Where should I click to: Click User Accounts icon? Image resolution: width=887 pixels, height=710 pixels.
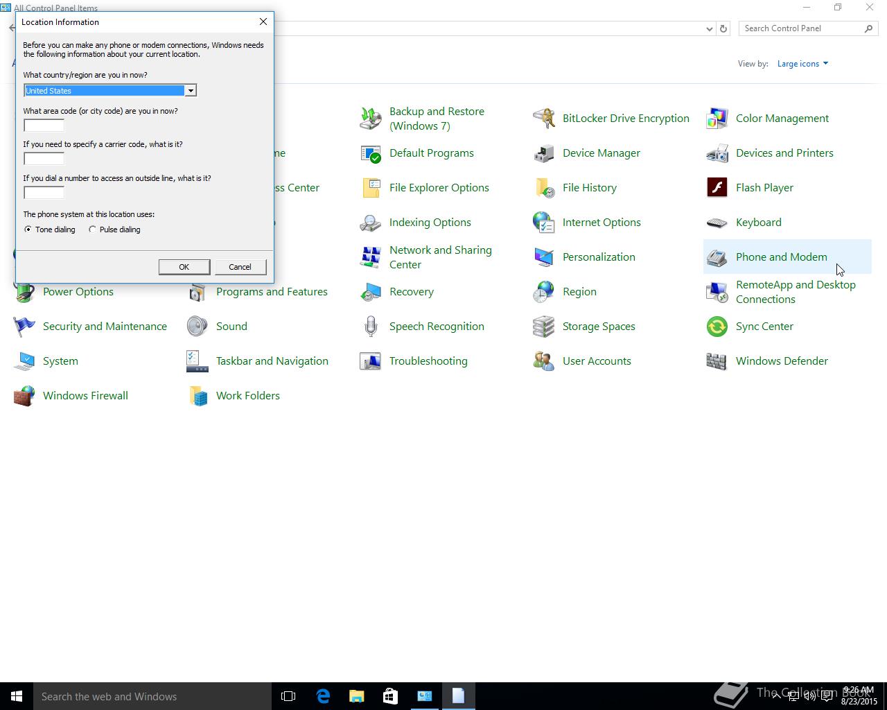[x=544, y=361]
